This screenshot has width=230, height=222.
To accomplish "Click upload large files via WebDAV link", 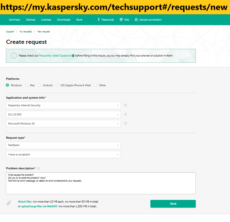I will click(39, 206).
